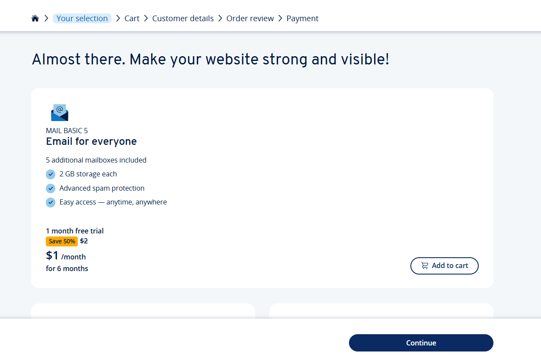The height and width of the screenshot is (361, 541).
Task: Click the Continue button
Action: pyautogui.click(x=421, y=343)
